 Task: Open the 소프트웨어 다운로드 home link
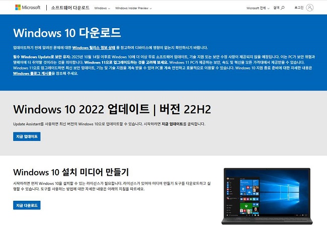click(70, 8)
